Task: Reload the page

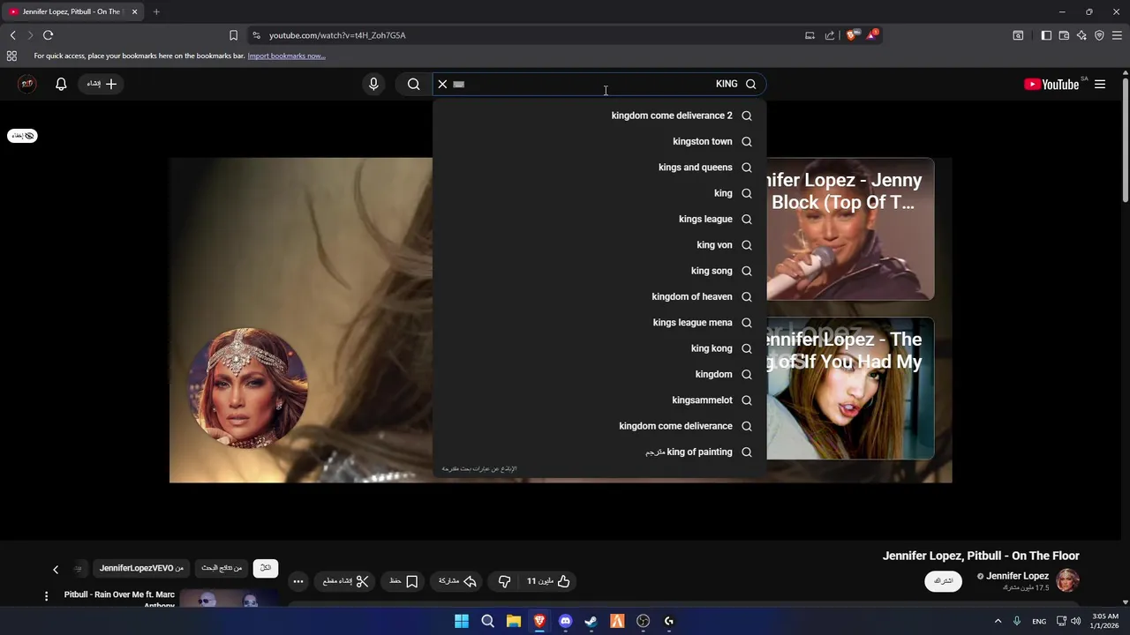Action: coord(49,35)
